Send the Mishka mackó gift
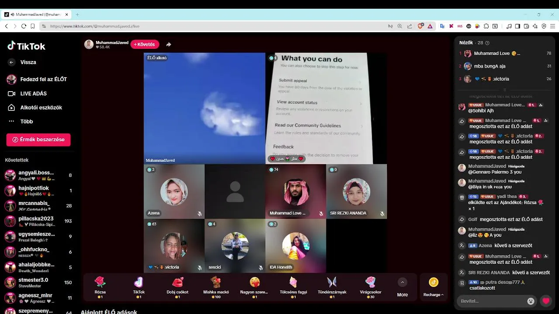Screen dimensions: 559x314 pos(216,287)
